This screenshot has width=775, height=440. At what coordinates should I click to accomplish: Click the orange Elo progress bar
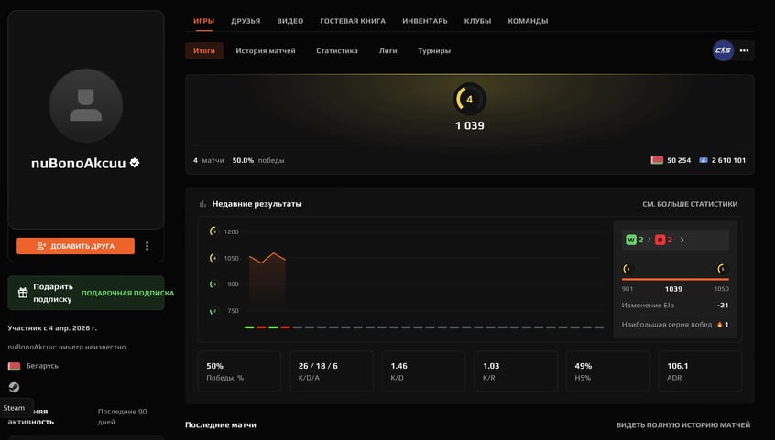tap(675, 279)
